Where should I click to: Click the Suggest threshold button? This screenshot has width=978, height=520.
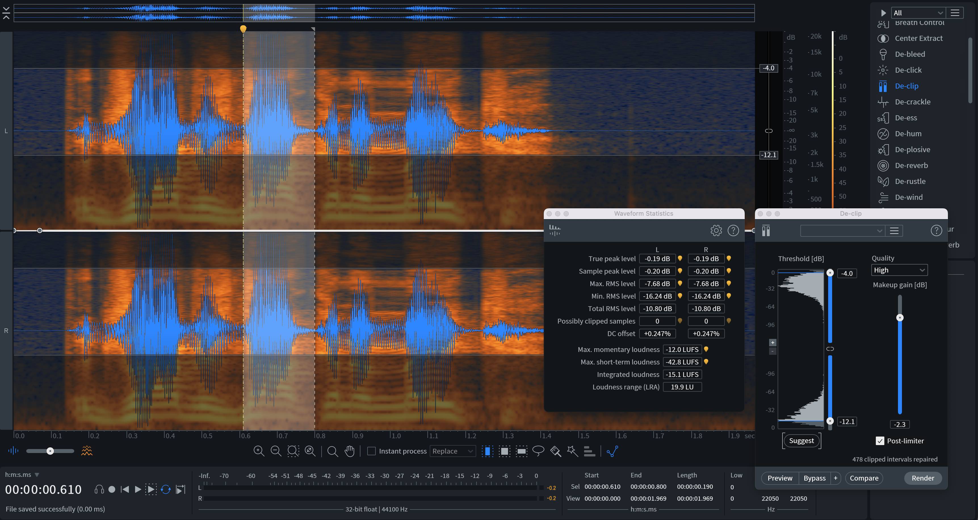pyautogui.click(x=801, y=441)
